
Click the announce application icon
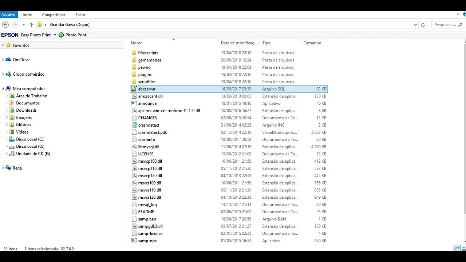point(134,103)
